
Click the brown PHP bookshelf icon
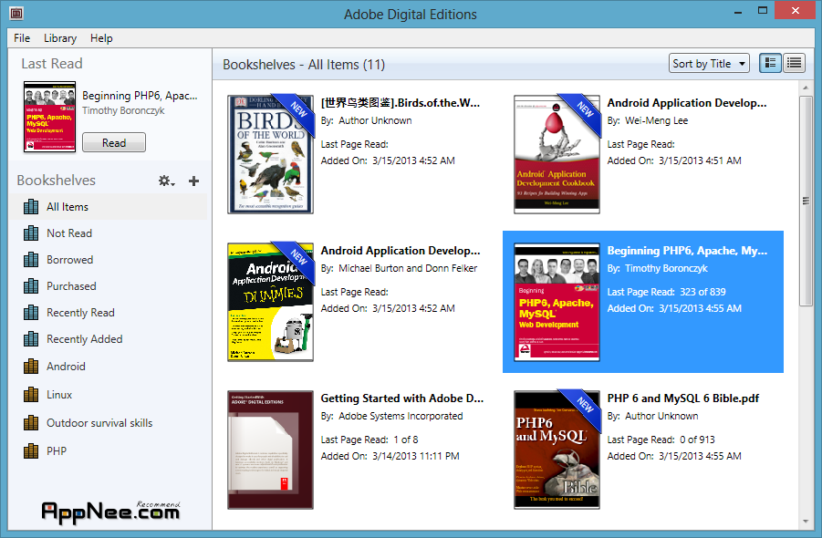(x=31, y=450)
